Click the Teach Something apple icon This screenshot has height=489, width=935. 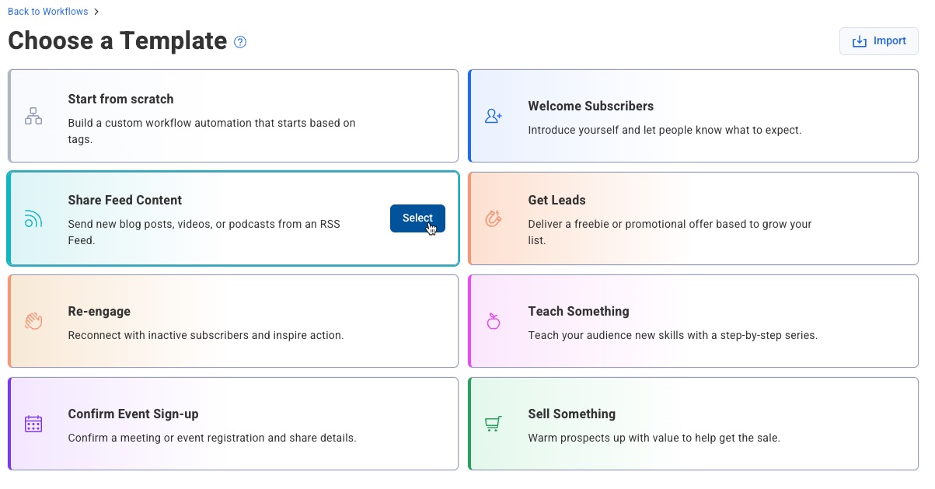494,321
